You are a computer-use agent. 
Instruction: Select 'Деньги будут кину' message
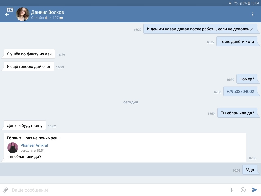25,126
